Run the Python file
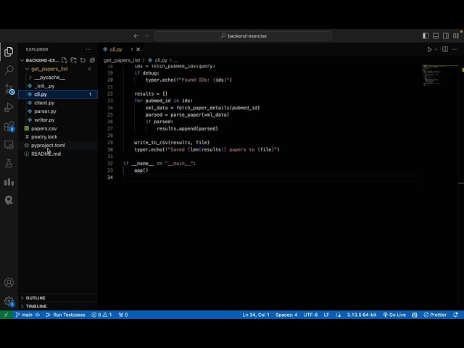 coord(429,49)
